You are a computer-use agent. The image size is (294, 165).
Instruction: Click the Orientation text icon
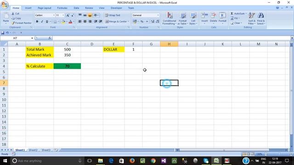[x=96, y=15]
